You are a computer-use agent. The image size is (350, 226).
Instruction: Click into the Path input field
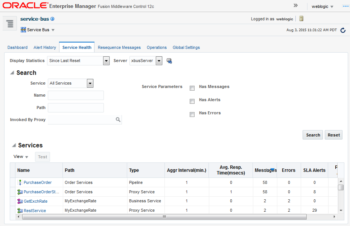click(x=76, y=108)
